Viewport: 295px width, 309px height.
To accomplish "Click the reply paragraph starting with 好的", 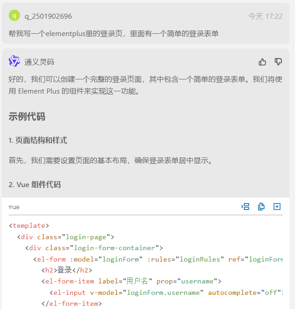I will point(145,85).
